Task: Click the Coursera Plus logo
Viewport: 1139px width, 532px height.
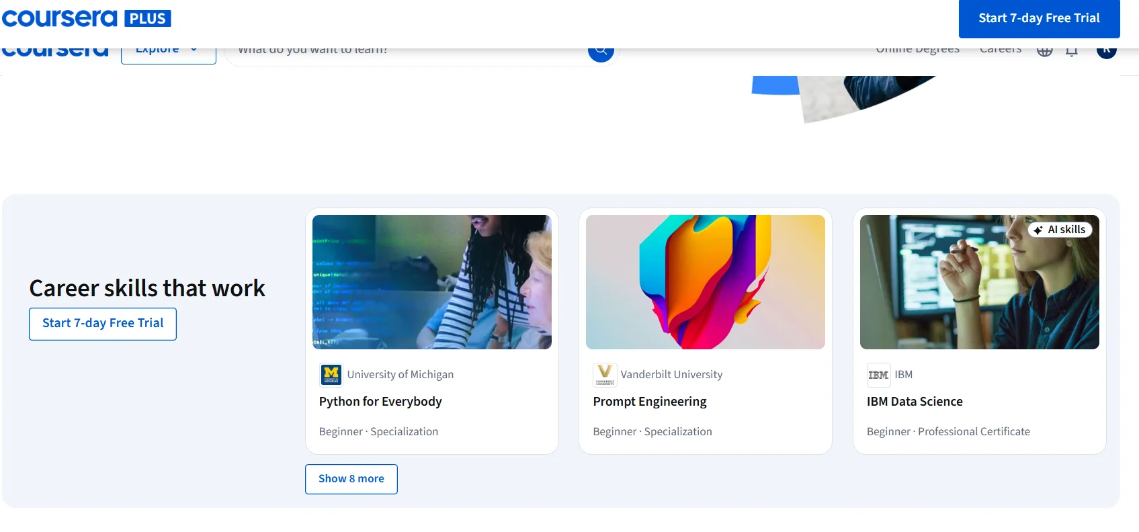Action: tap(86, 18)
